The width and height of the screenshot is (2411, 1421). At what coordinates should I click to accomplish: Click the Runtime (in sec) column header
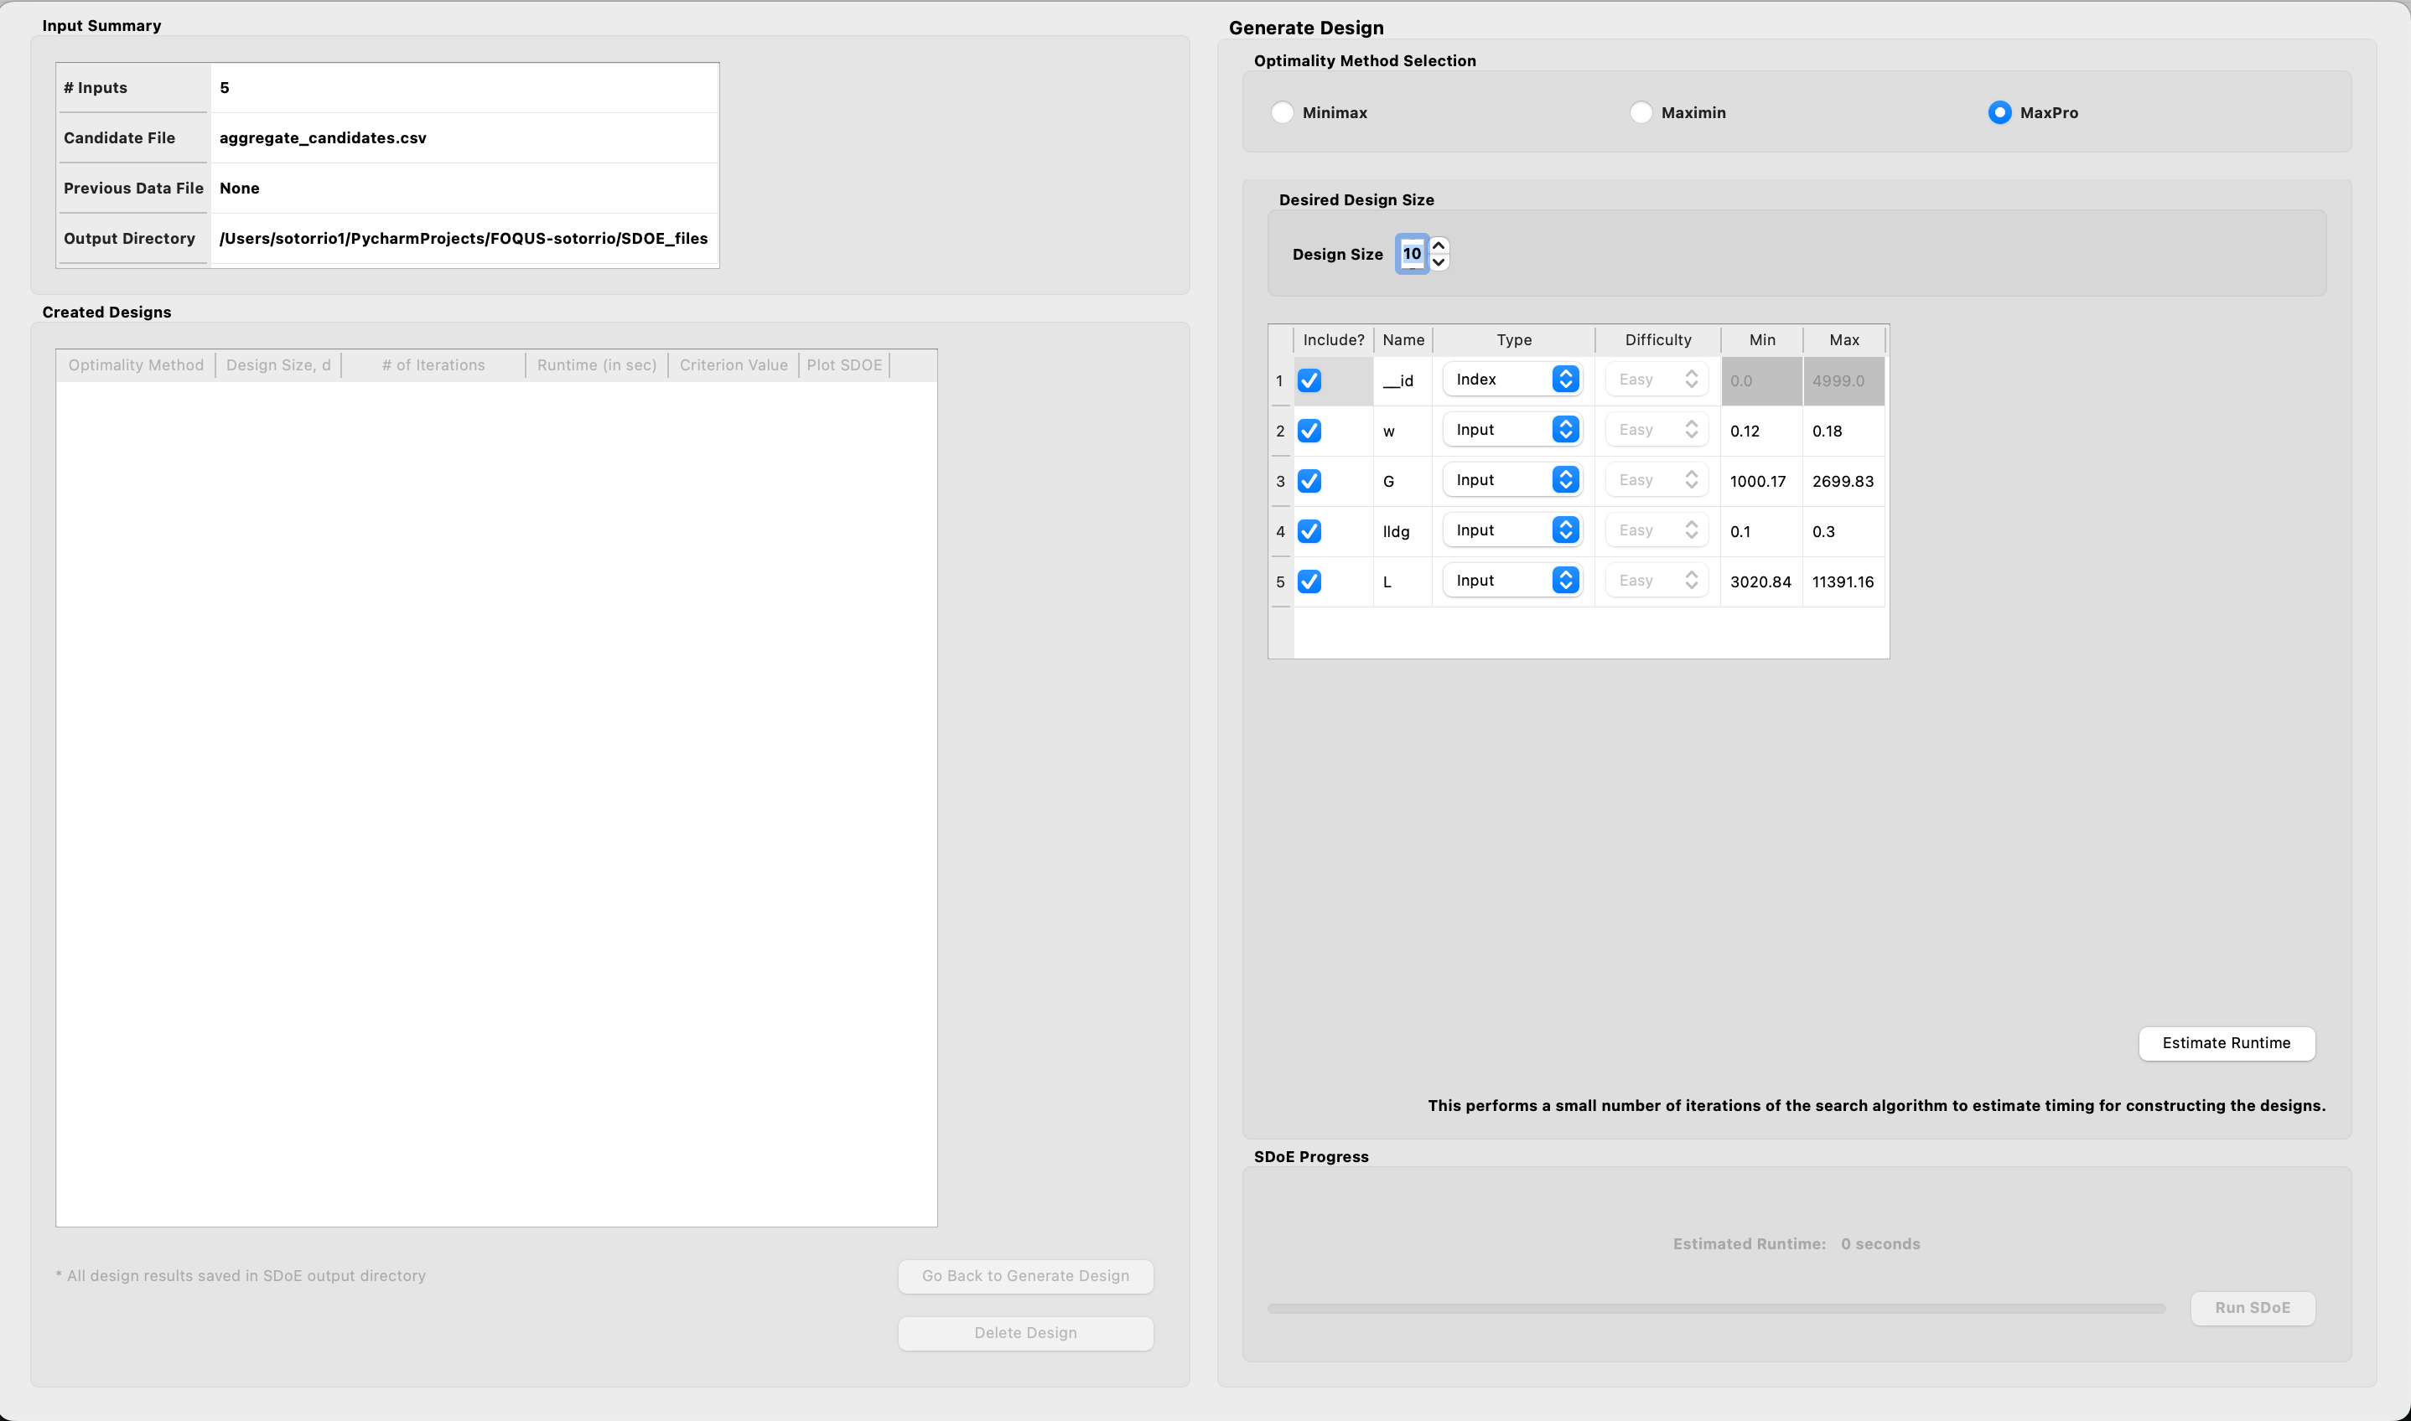pos(597,366)
